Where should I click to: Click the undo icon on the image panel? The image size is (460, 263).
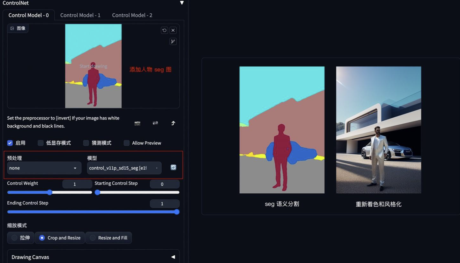point(164,30)
